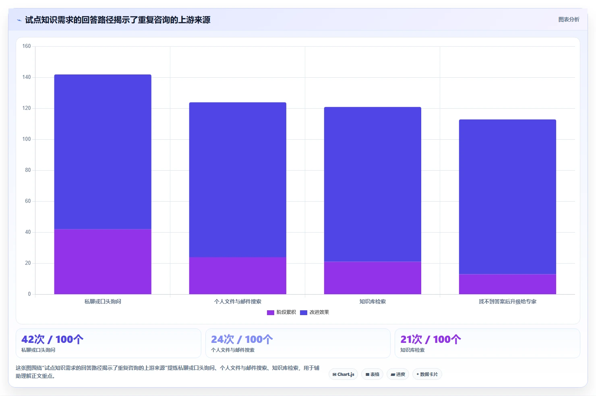Click the 数据卡片 tag chip

[x=427, y=374]
